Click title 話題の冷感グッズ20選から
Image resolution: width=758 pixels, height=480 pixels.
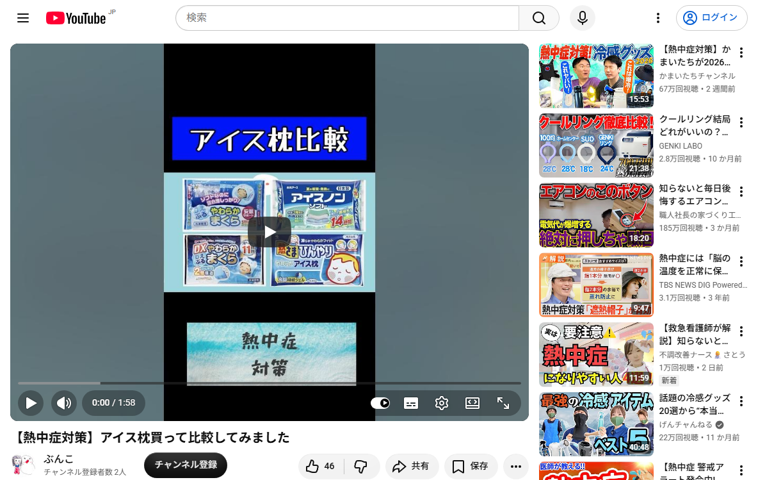coord(695,404)
